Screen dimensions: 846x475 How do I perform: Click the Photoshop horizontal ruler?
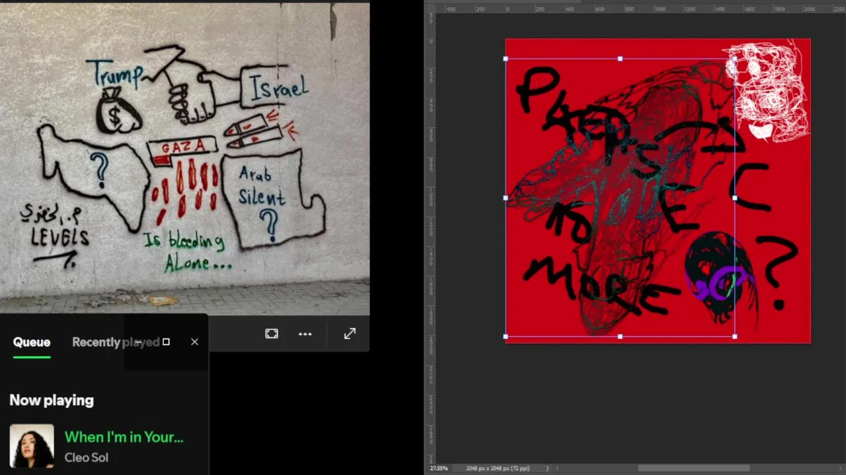click(640, 9)
